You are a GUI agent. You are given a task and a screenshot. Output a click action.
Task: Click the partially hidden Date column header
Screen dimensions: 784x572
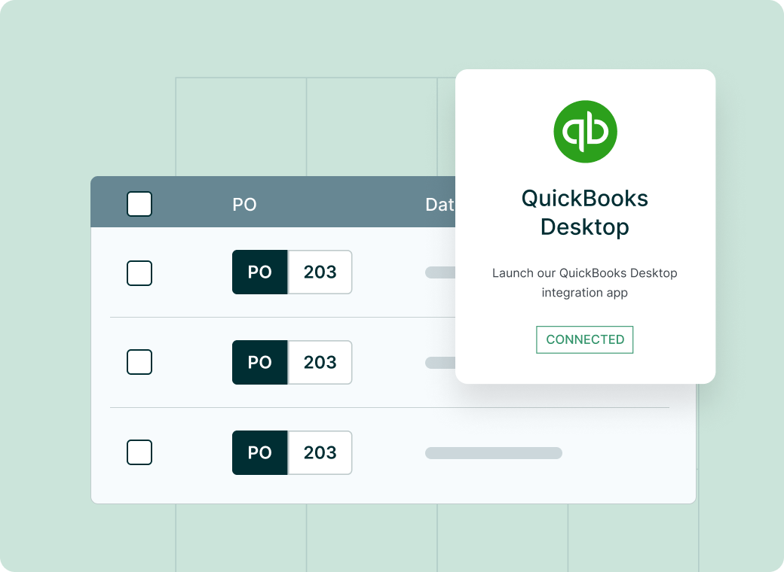tap(440, 205)
